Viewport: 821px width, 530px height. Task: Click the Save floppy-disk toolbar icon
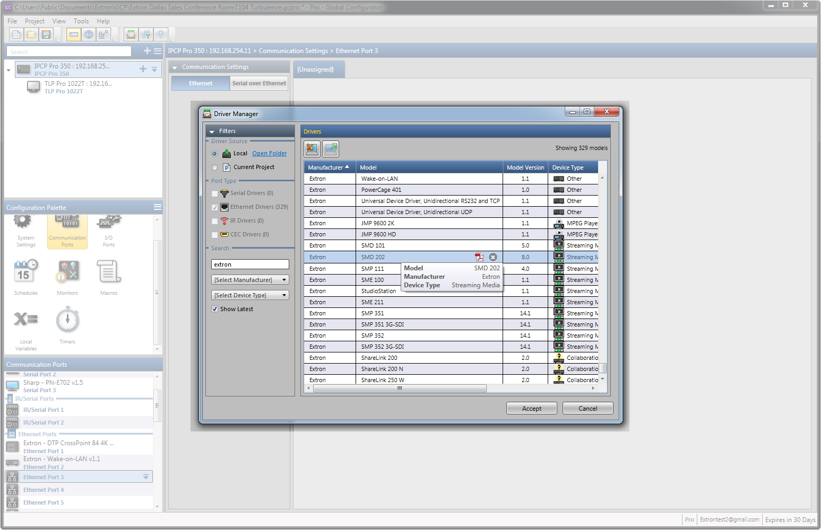click(x=47, y=35)
